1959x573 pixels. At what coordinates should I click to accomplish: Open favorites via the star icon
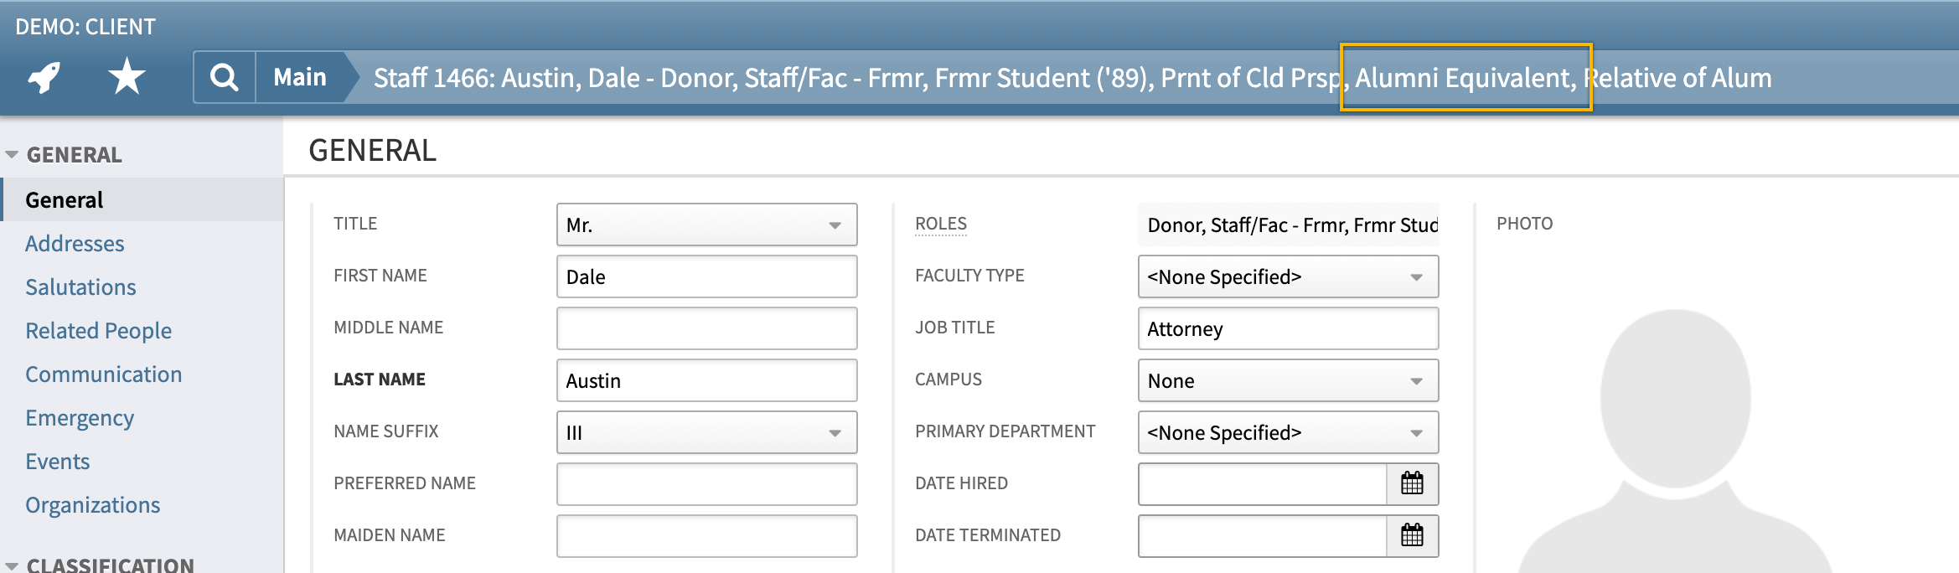(127, 76)
